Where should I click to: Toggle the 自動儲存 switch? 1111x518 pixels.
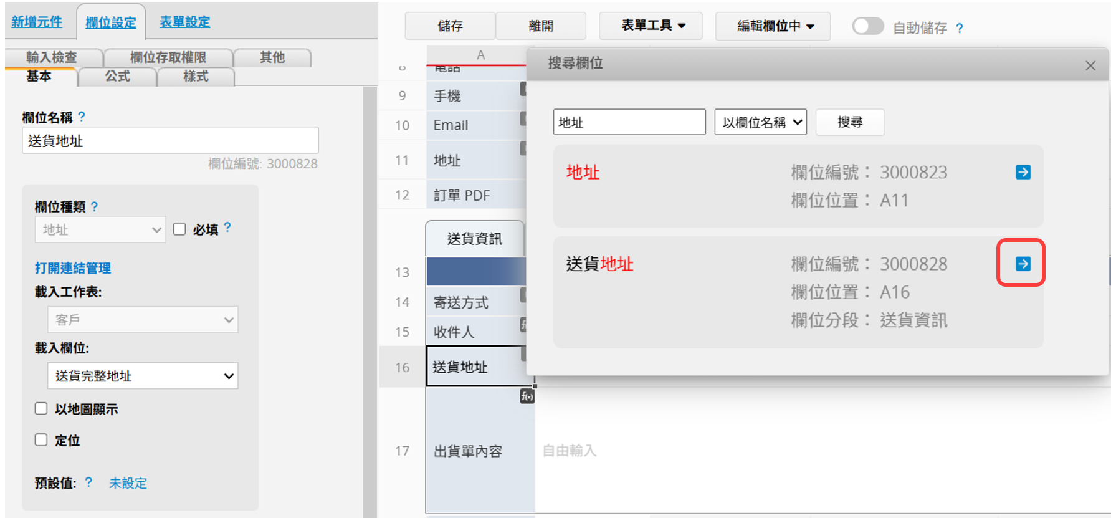coord(867,26)
